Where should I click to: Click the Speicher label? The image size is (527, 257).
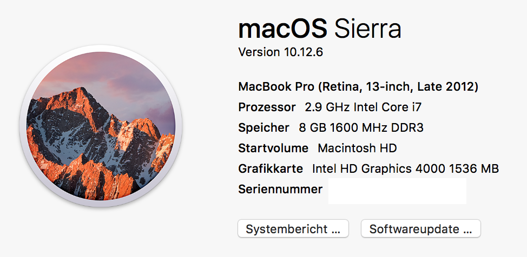click(x=263, y=128)
